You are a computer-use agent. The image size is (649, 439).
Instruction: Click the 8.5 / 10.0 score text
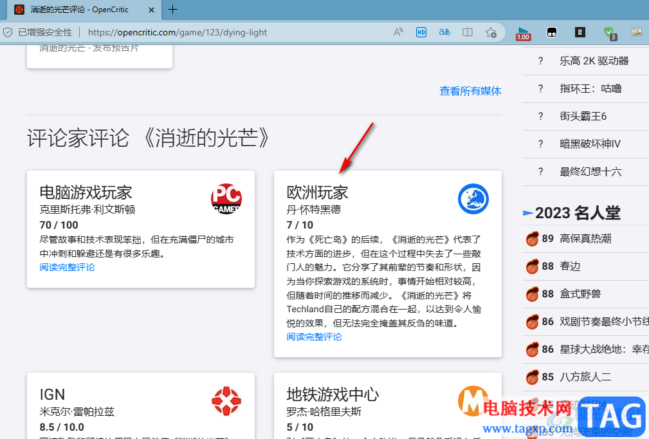(62, 427)
